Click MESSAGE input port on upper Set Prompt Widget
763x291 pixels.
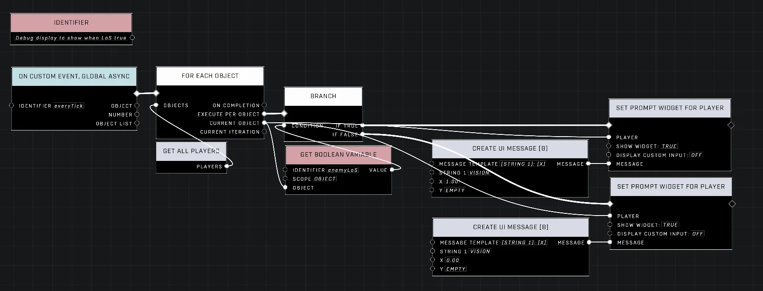point(609,163)
